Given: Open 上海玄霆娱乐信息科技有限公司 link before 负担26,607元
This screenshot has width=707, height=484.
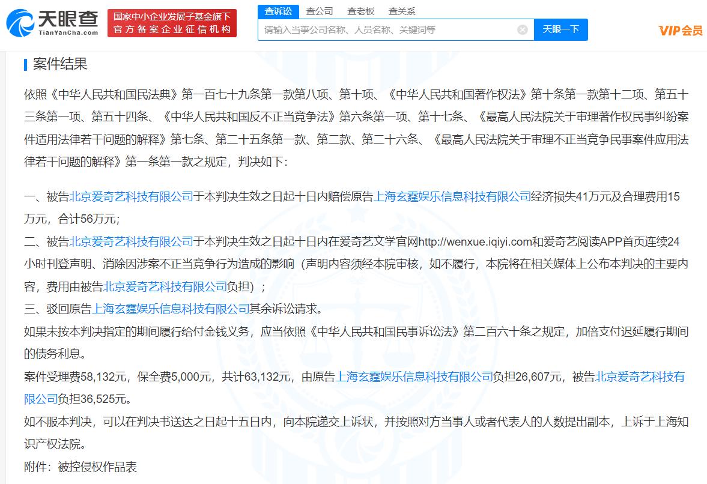Looking at the screenshot, I should point(414,377).
